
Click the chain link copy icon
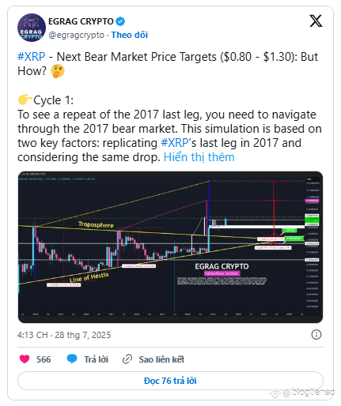coord(127,359)
